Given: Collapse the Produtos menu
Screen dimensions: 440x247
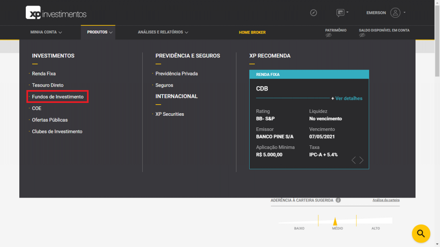Looking at the screenshot, I should 100,32.
